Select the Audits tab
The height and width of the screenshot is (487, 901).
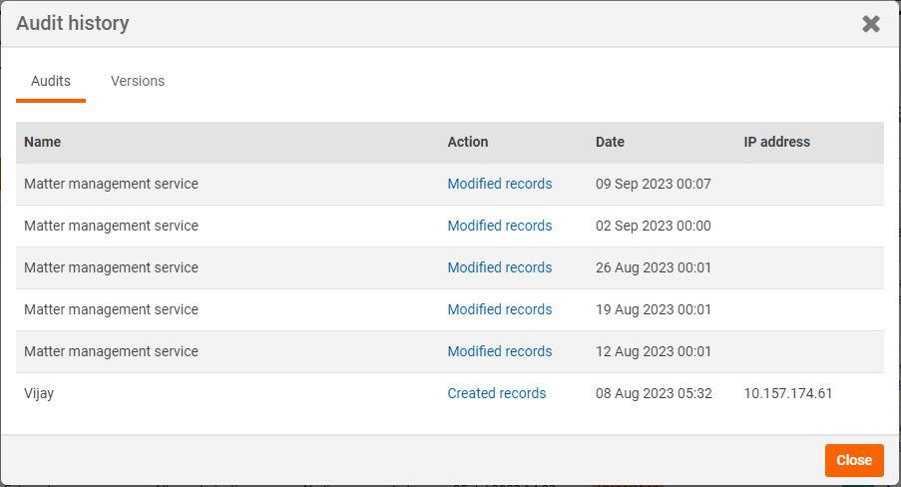click(x=51, y=81)
